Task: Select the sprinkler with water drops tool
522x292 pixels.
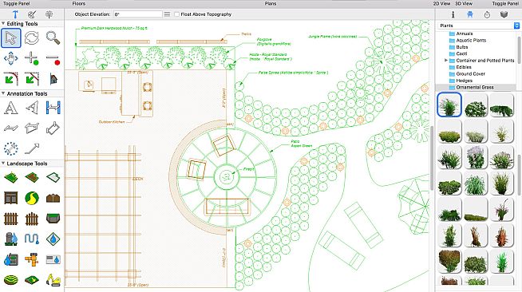Action: [11, 239]
